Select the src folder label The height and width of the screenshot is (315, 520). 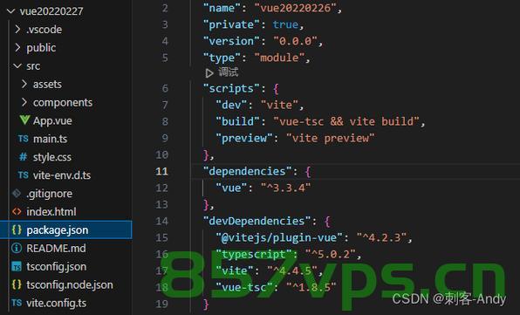point(33,66)
